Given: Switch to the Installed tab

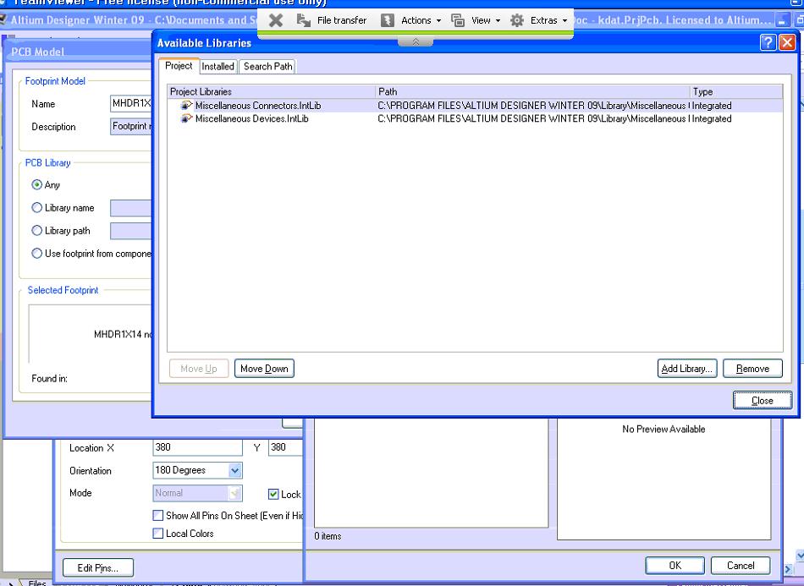Looking at the screenshot, I should [218, 66].
